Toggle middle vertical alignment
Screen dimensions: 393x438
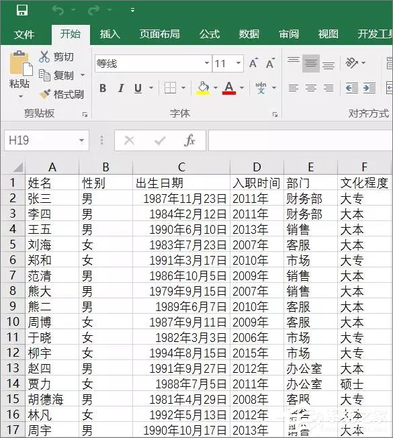tap(311, 63)
